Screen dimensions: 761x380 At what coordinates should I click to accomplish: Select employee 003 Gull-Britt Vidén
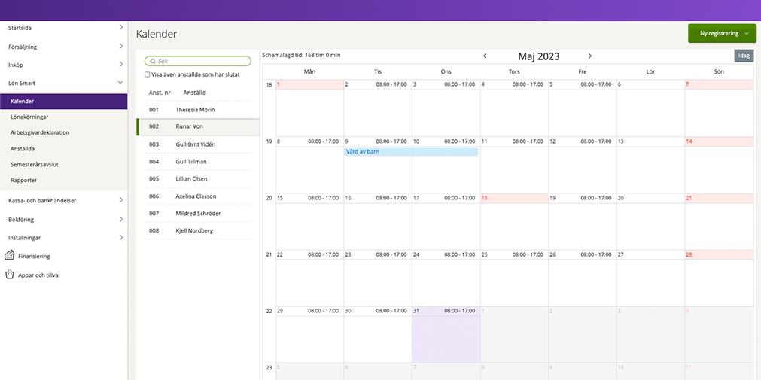198,144
